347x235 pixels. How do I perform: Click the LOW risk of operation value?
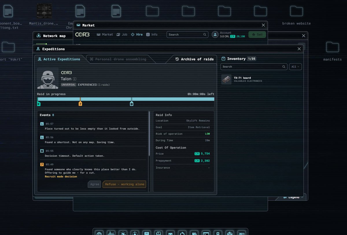(207, 134)
